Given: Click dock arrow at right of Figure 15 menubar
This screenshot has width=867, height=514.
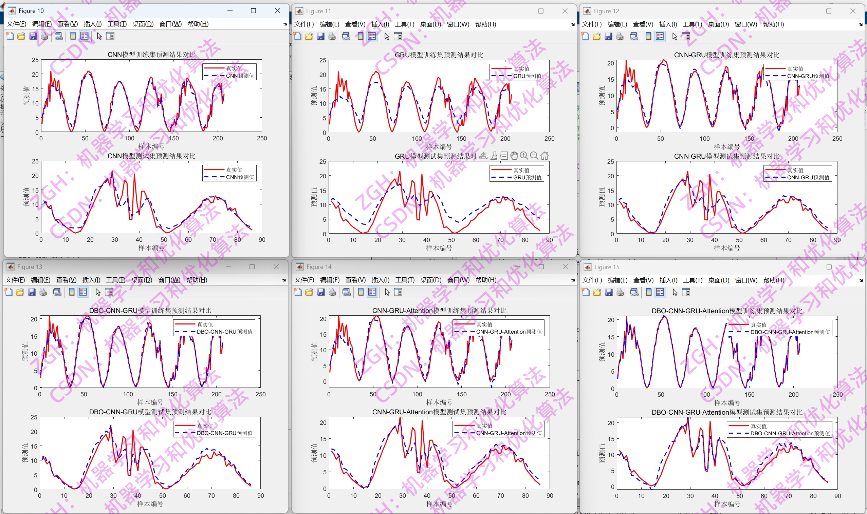Looking at the screenshot, I should point(861,280).
